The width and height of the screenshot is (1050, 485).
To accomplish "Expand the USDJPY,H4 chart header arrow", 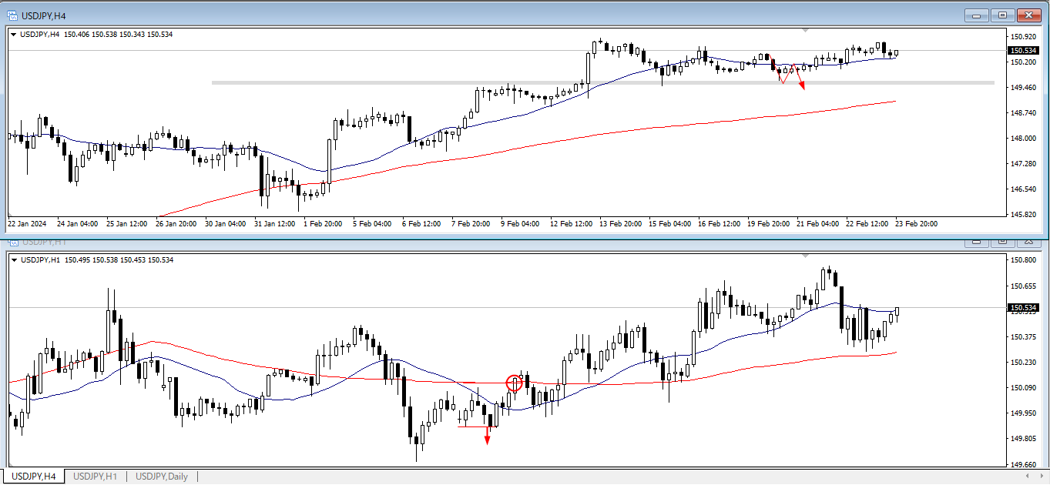I will pyautogui.click(x=14, y=34).
